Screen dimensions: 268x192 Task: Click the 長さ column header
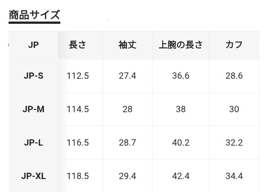77,45
